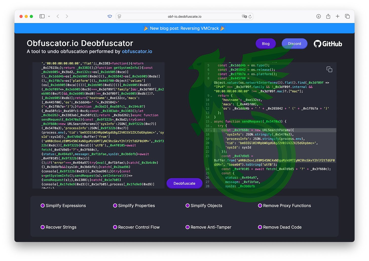Collapse the return block at line 9
369x261 pixels.
click(x=211, y=96)
